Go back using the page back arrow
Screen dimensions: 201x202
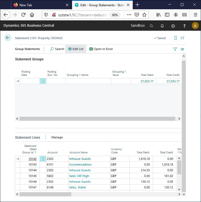point(8,38)
